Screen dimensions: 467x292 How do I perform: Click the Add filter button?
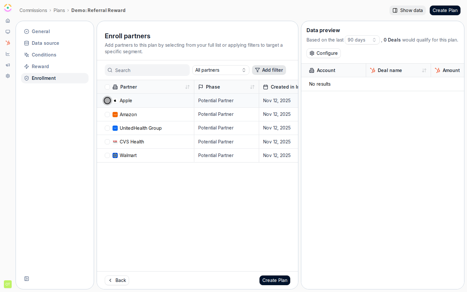click(269, 70)
